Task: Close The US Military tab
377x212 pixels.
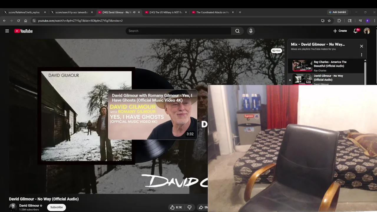Action: tap(186, 12)
